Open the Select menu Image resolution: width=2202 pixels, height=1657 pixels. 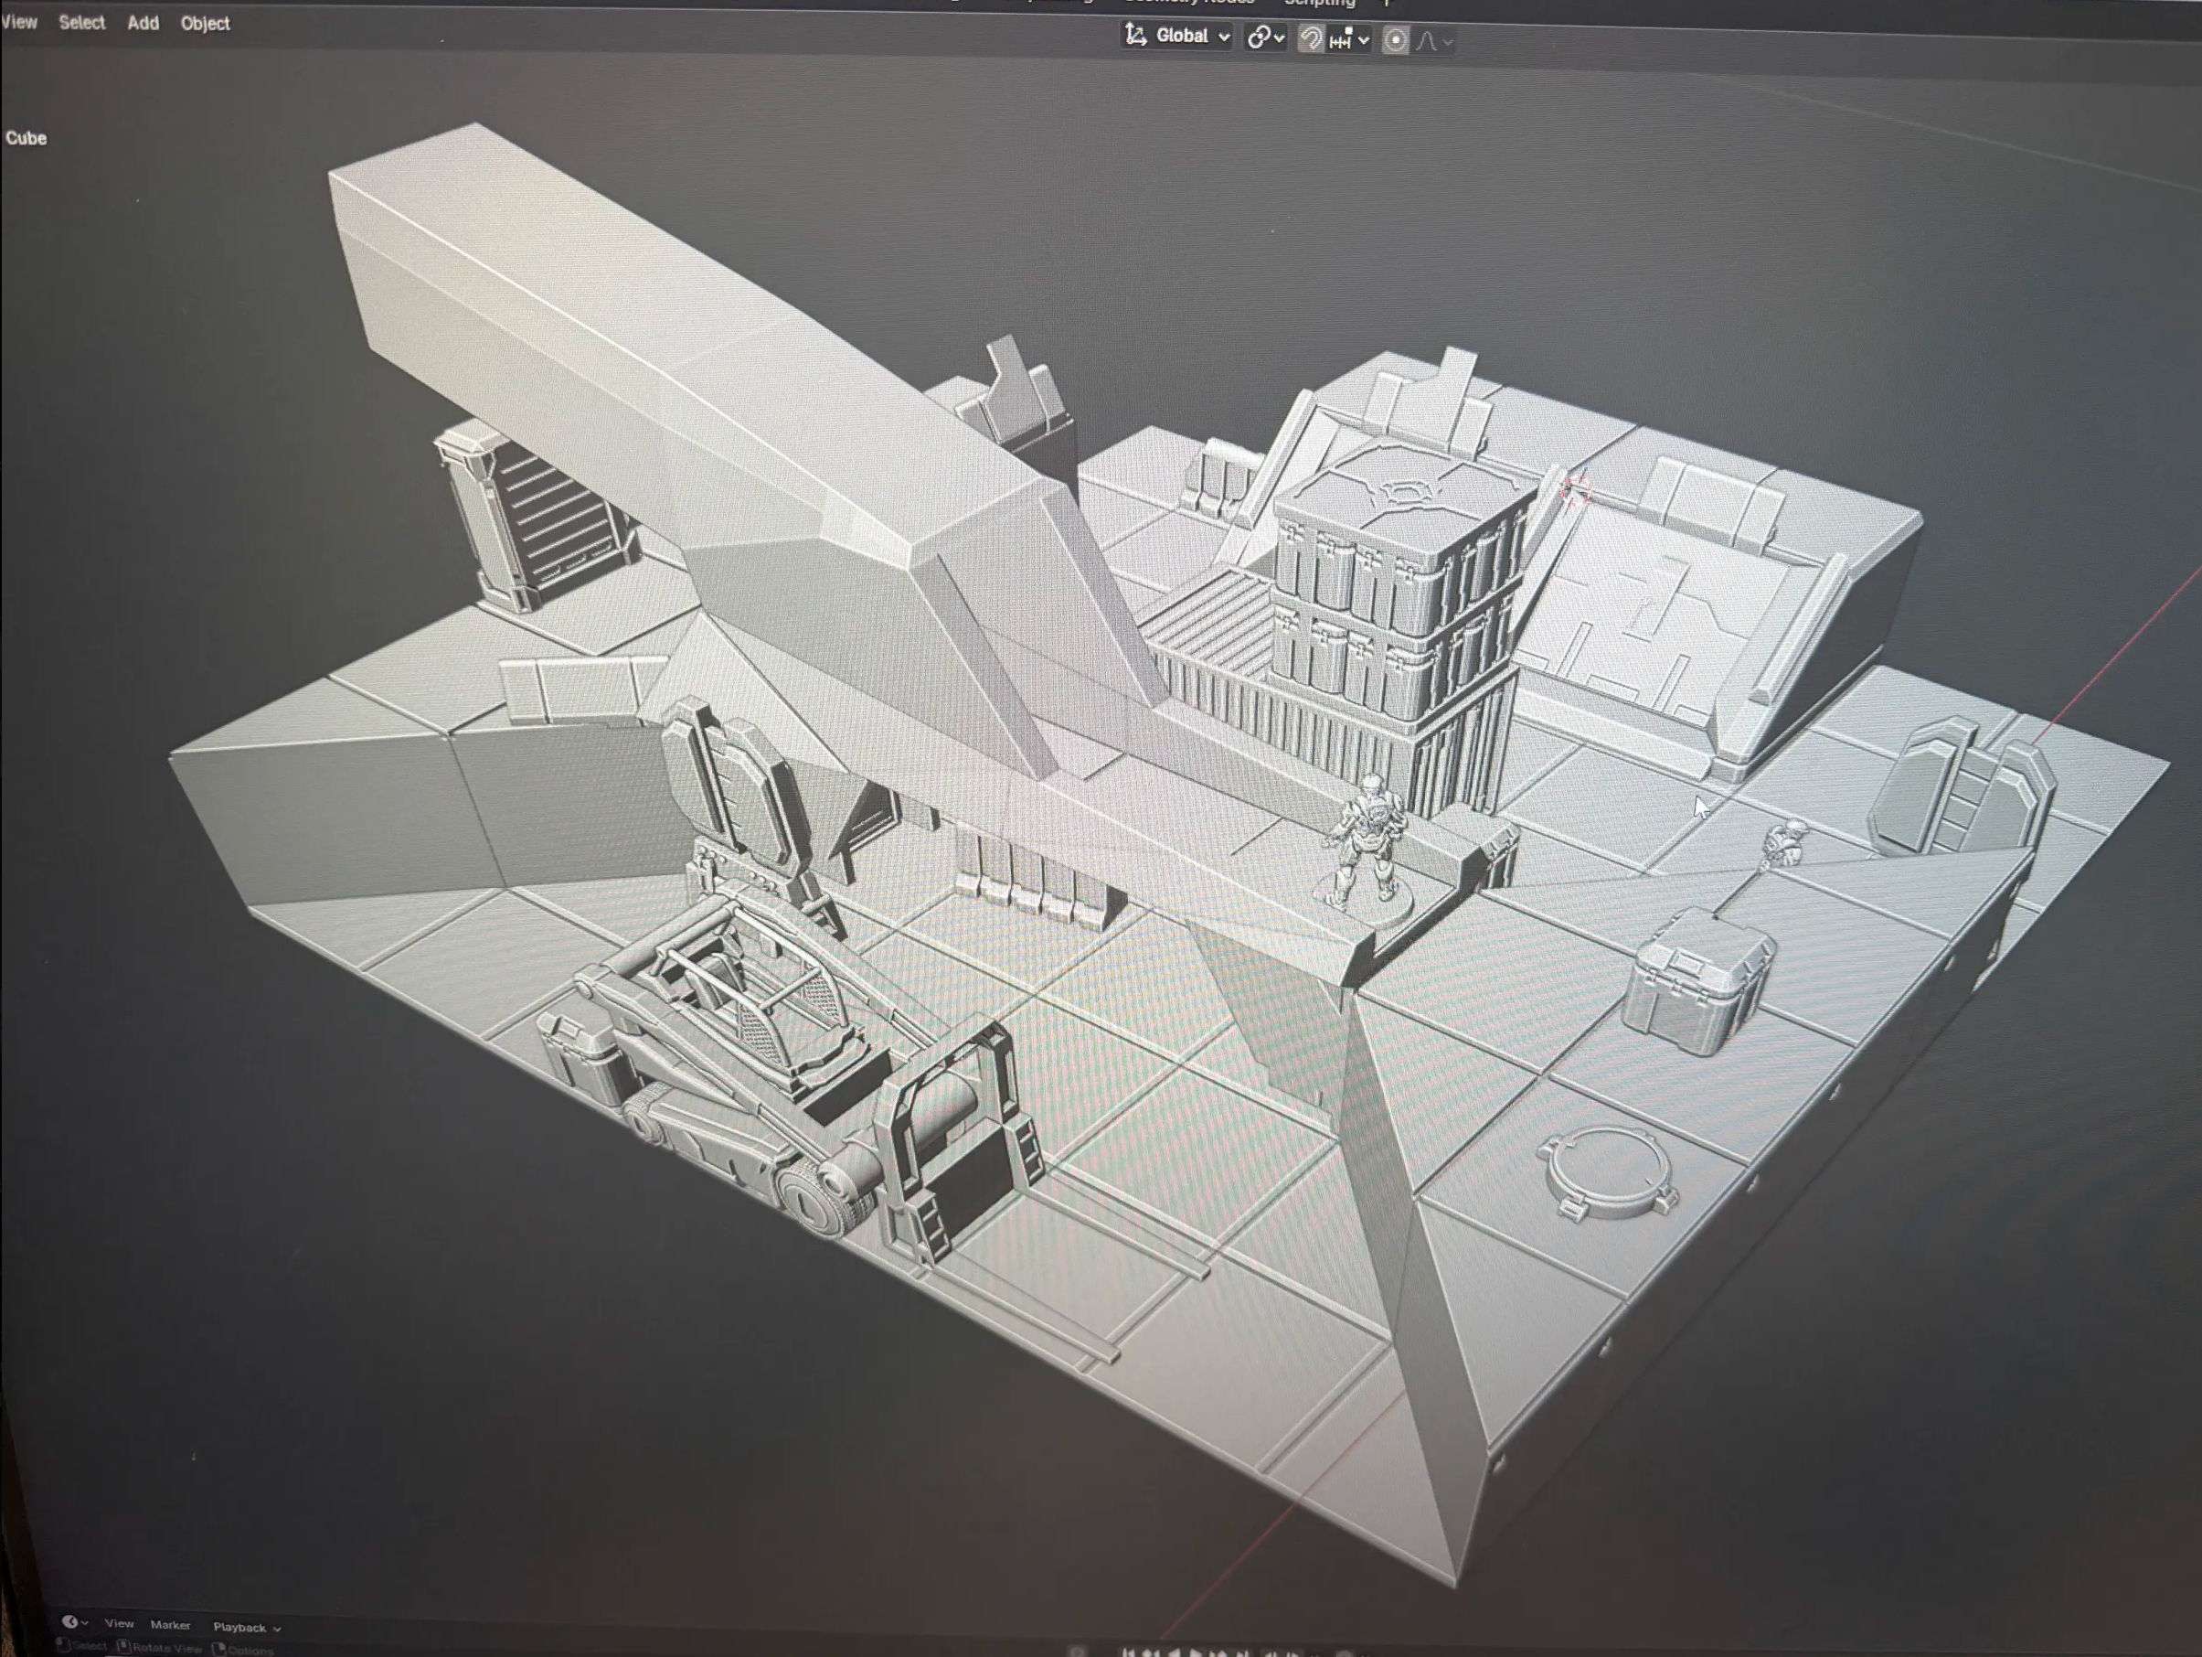click(x=81, y=22)
